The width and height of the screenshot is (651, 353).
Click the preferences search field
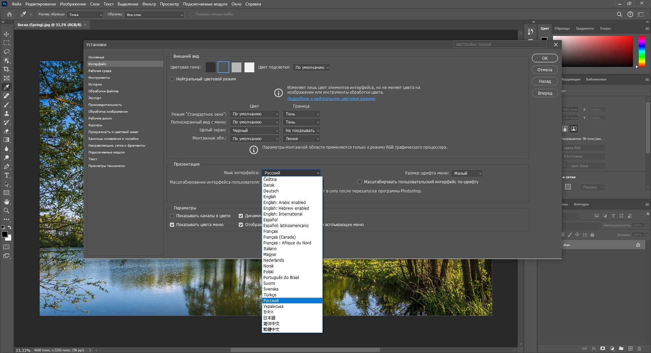500,44
